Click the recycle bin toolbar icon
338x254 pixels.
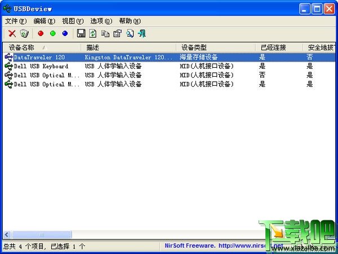click(24, 33)
